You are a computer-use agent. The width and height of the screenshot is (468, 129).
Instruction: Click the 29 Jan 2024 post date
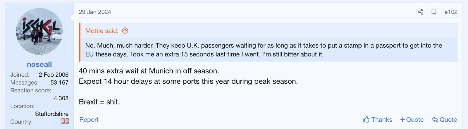95,12
